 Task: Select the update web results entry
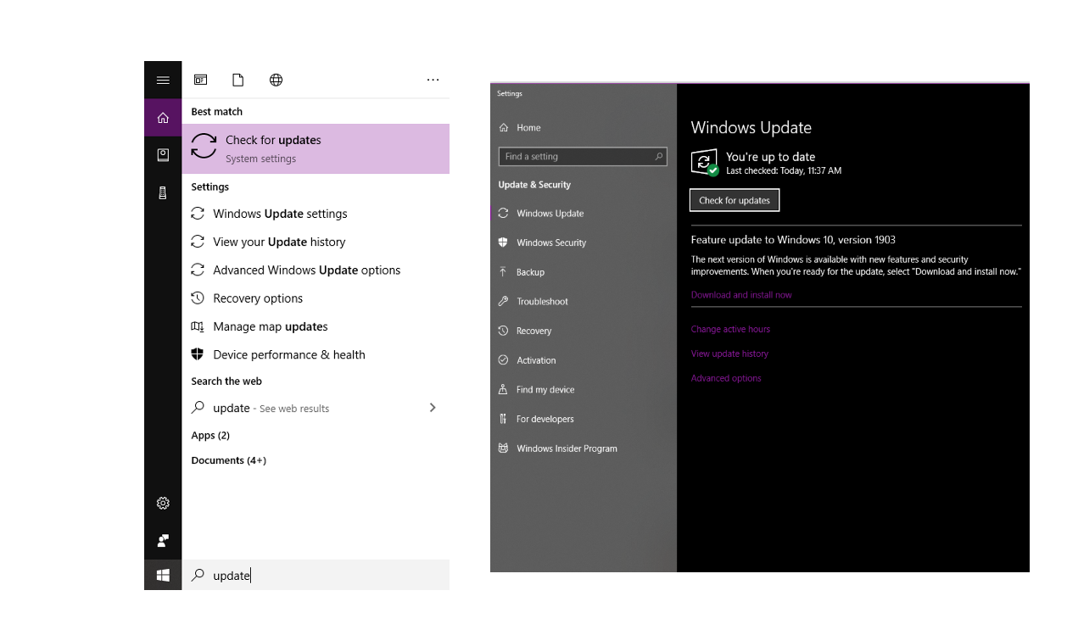[316, 408]
